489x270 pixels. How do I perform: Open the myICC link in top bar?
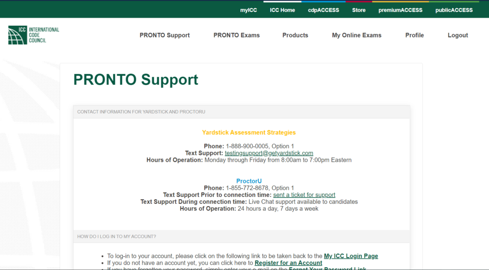click(x=248, y=10)
